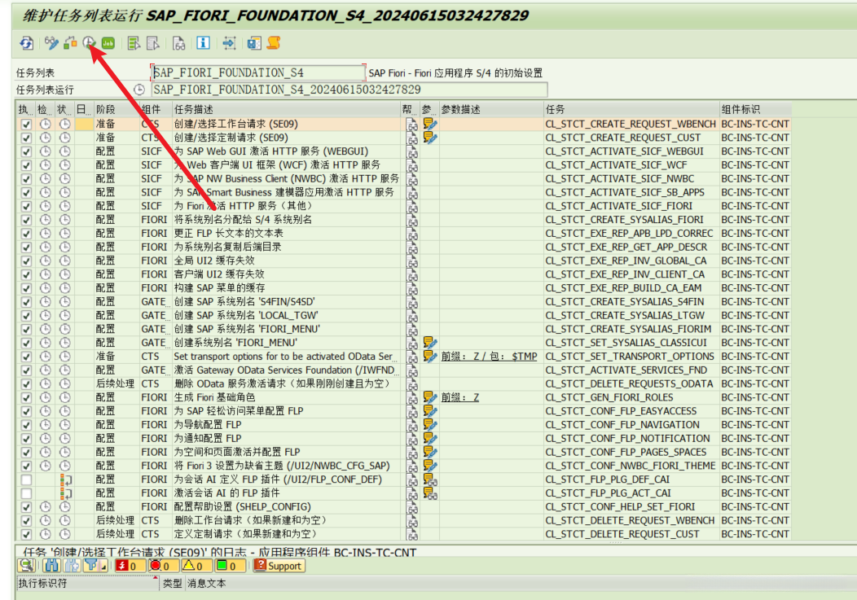Click the task hierarchy squares toolbar icon
The width and height of the screenshot is (857, 600).
tap(70, 43)
